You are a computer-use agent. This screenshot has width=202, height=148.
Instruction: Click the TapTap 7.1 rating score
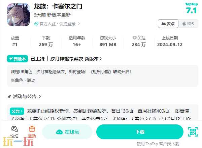click(191, 8)
